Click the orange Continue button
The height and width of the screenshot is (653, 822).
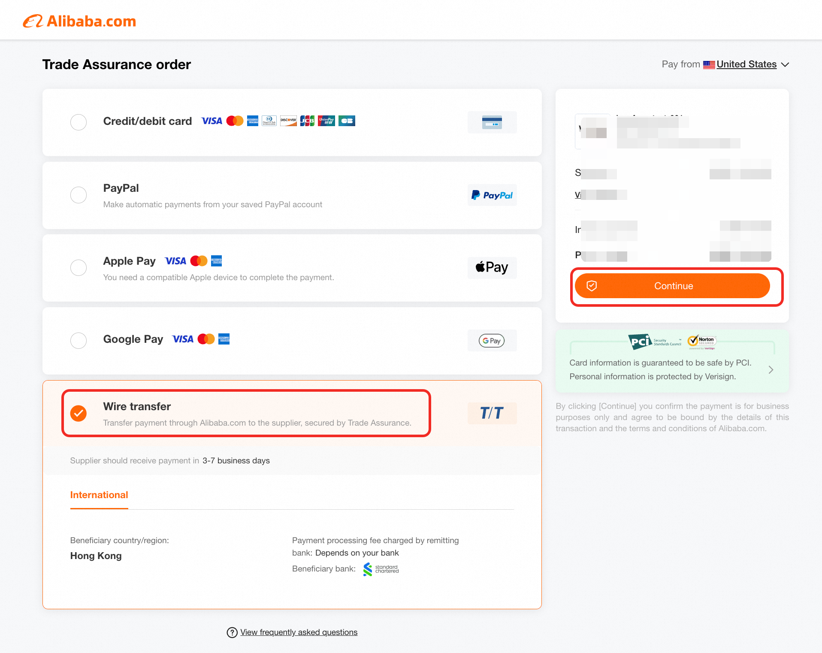672,286
